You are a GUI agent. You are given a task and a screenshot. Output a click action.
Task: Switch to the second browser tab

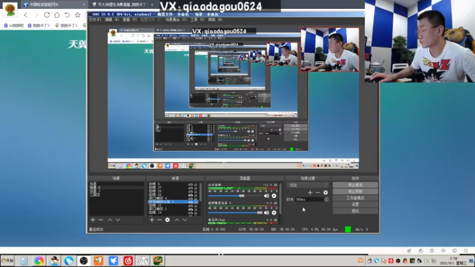(123, 5)
